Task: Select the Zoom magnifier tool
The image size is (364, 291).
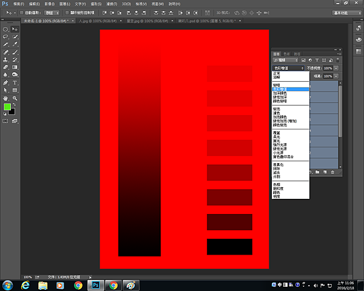Action: coord(15,98)
